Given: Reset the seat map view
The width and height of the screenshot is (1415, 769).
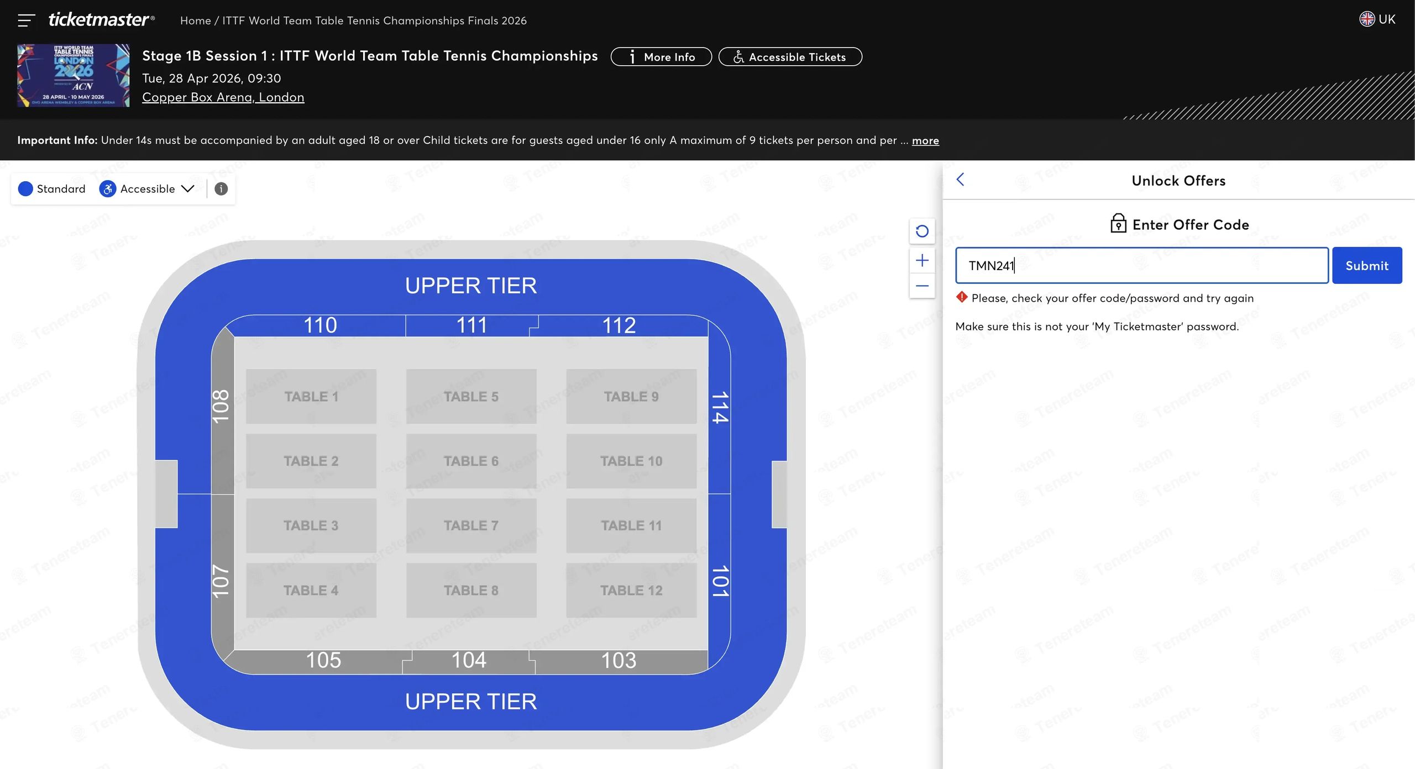Looking at the screenshot, I should tap(922, 231).
